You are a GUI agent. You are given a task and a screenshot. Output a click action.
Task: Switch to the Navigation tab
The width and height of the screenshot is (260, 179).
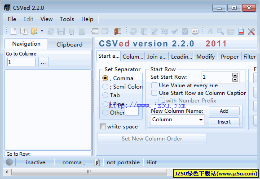[26, 44]
